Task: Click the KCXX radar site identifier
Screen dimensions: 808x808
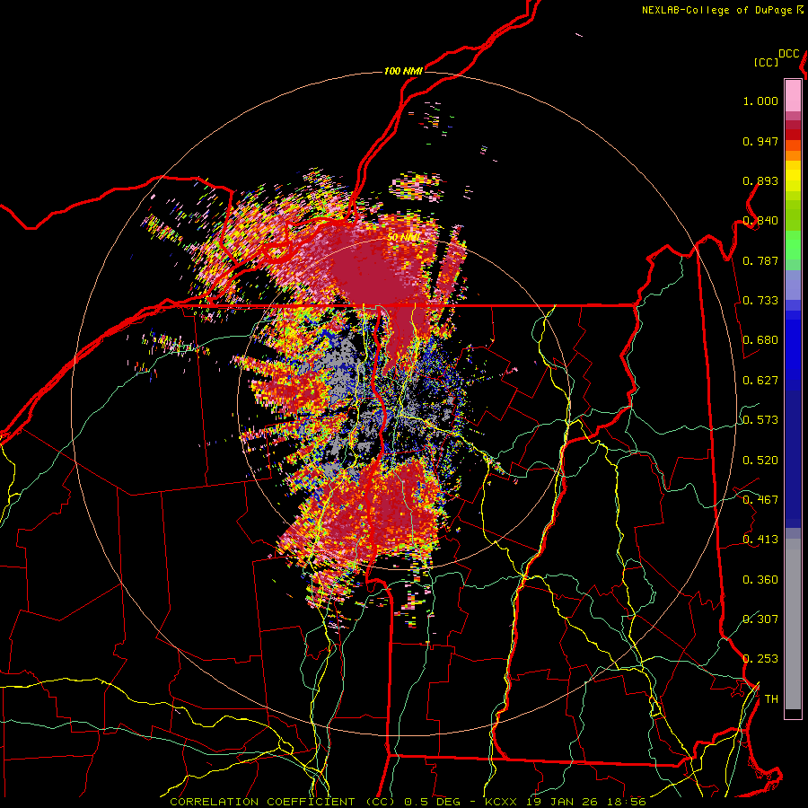Action: pos(500,802)
